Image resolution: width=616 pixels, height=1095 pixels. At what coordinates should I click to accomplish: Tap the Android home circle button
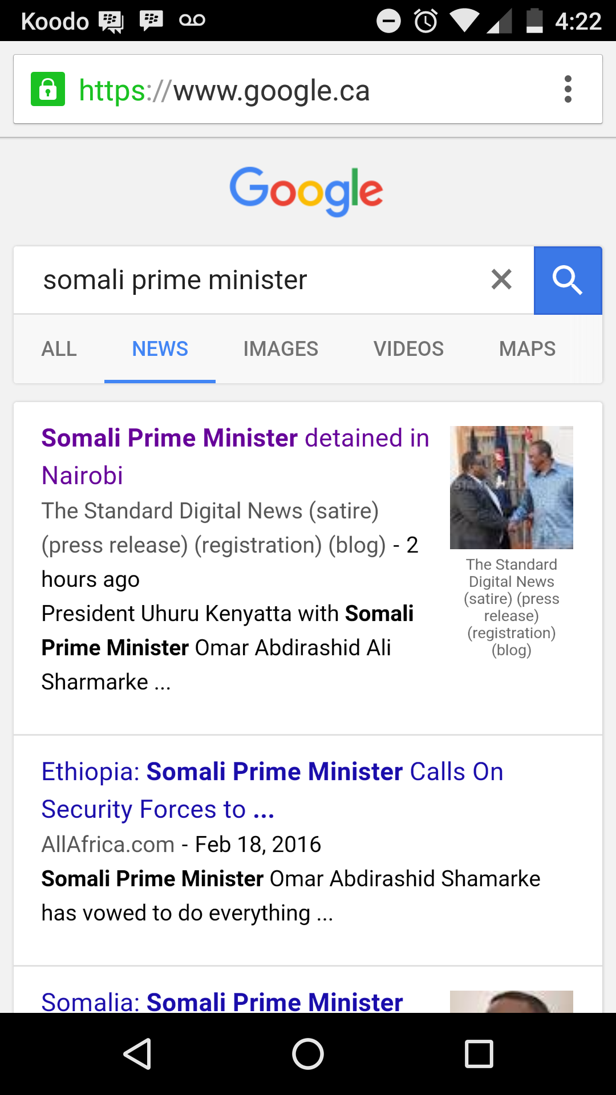pyautogui.click(x=308, y=1053)
